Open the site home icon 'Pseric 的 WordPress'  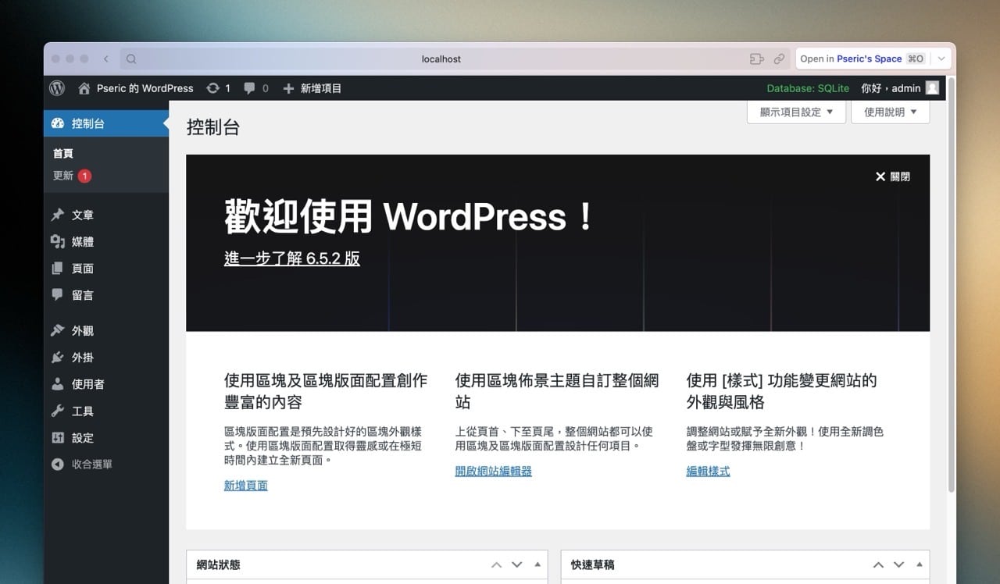coord(84,88)
